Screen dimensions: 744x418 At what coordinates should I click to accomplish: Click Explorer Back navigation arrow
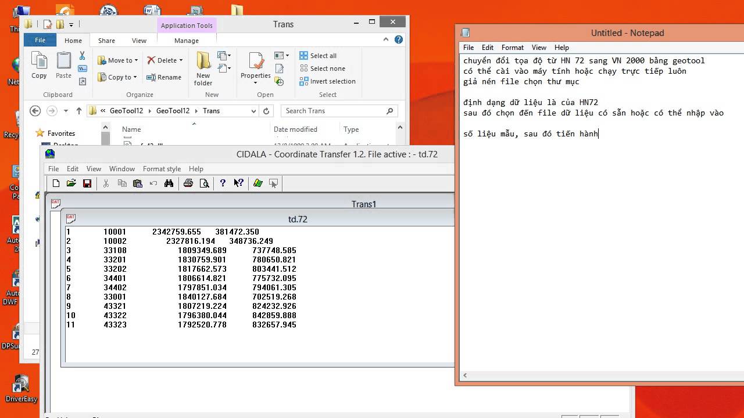(x=35, y=111)
